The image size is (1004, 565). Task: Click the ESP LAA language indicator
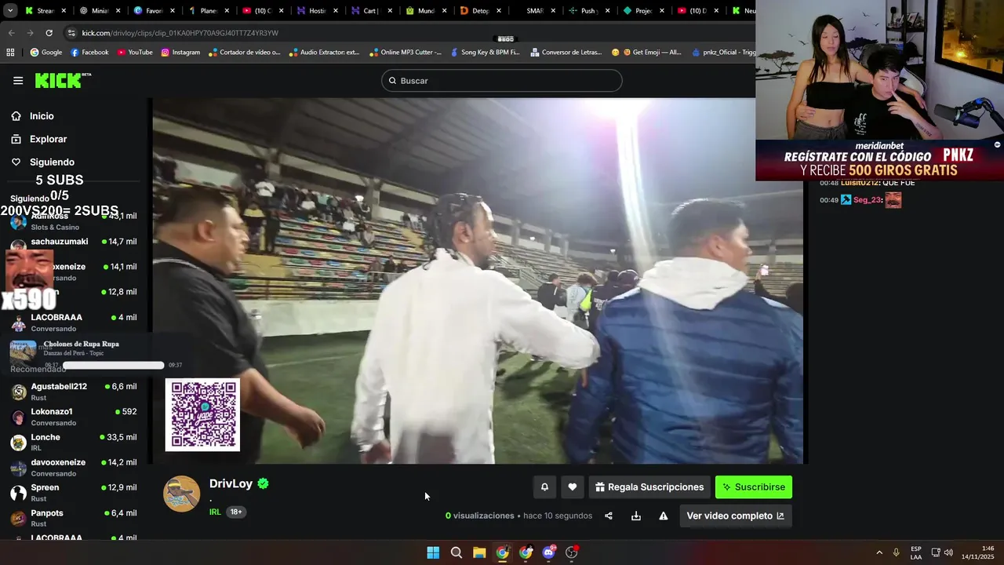916,552
